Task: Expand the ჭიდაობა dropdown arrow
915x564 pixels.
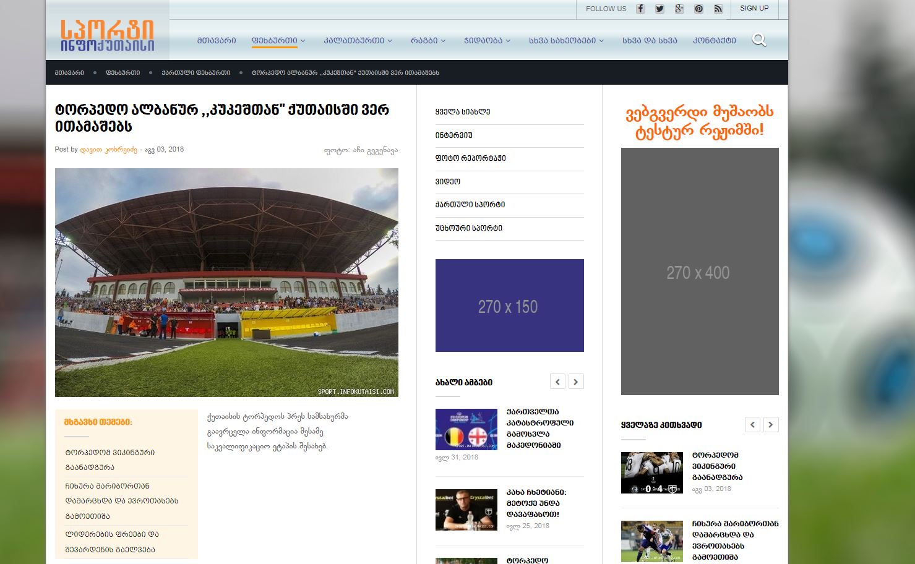Action: point(508,41)
